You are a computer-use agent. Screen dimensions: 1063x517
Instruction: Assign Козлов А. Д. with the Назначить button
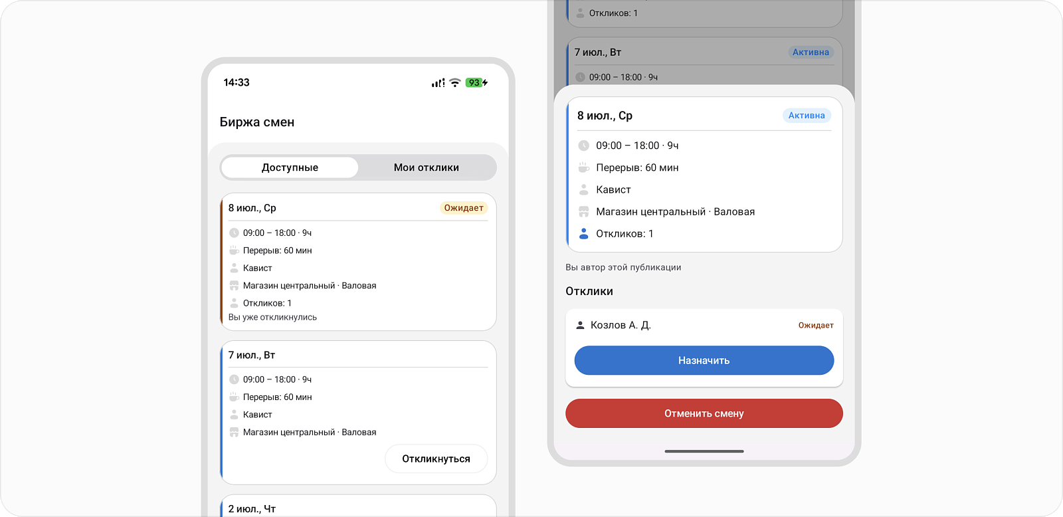(x=704, y=360)
